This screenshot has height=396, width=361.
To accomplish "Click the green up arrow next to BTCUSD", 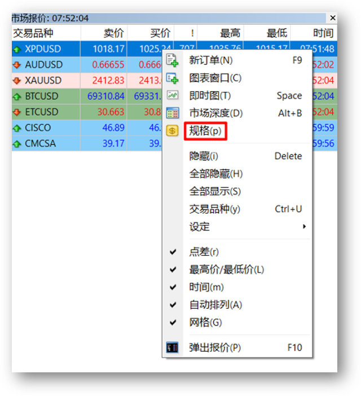I will pyautogui.click(x=17, y=96).
